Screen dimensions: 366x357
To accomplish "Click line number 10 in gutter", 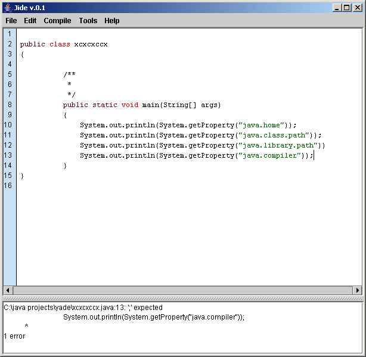I will point(8,125).
